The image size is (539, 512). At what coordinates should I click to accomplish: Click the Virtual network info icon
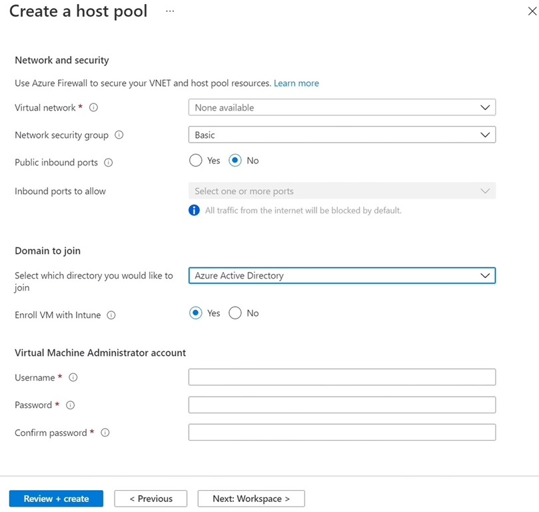(x=93, y=107)
